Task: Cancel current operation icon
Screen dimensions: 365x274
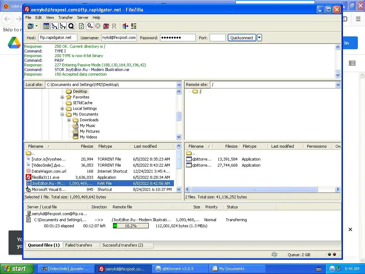Action: 98,26
